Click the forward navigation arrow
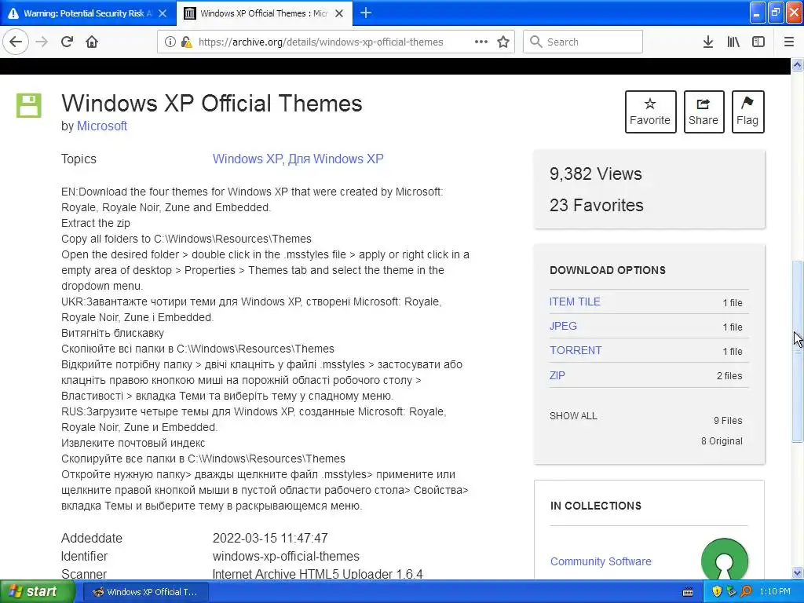 42,42
